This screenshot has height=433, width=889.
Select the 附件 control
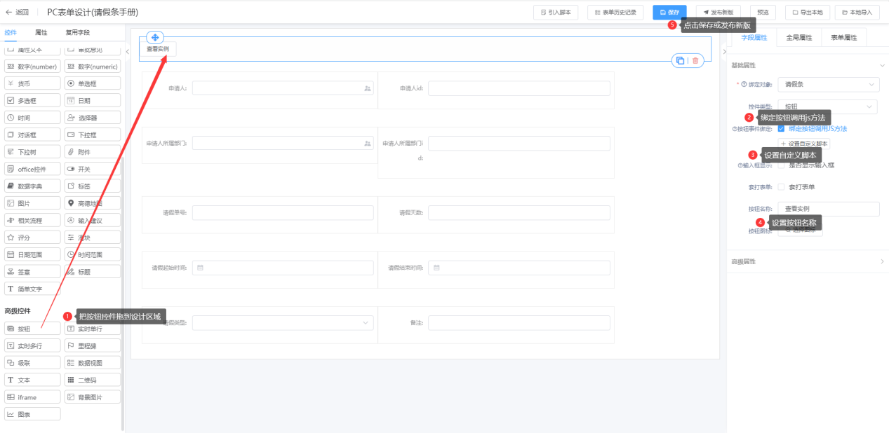point(93,151)
